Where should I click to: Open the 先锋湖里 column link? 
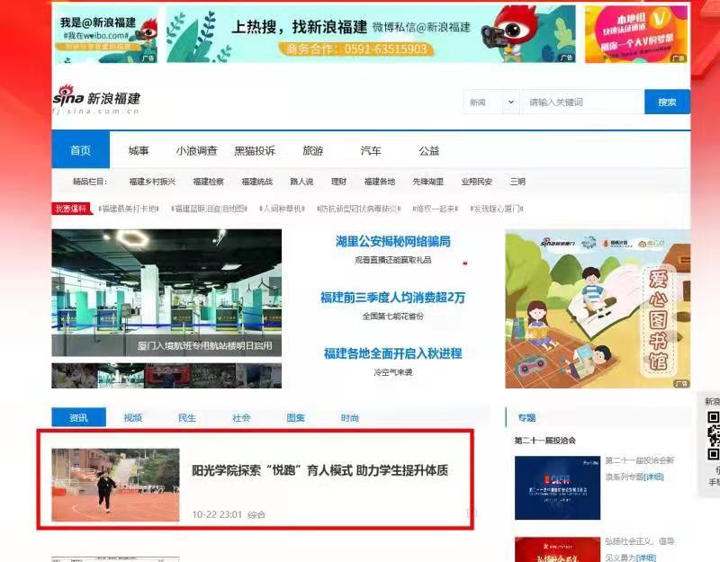click(428, 182)
